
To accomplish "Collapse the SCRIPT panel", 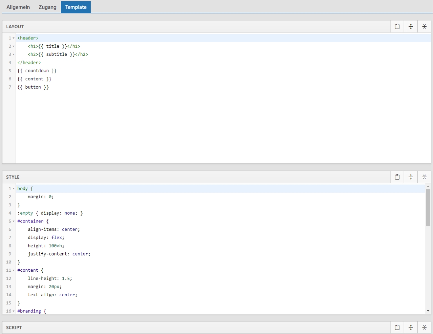I will (x=424, y=327).
